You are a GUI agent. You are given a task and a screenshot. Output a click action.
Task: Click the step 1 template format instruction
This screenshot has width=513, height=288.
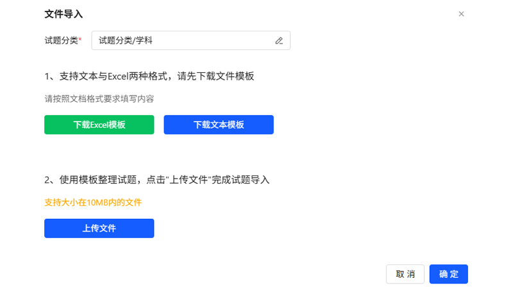tap(149, 76)
